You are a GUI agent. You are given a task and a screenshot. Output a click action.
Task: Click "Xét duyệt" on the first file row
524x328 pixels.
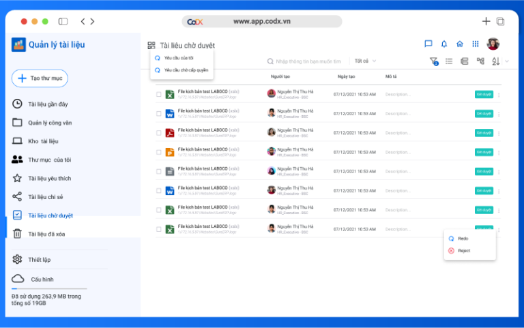pos(484,95)
